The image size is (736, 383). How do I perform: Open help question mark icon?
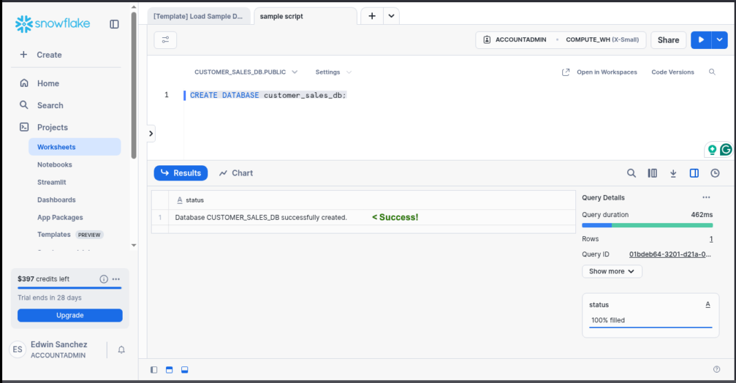pyautogui.click(x=716, y=369)
